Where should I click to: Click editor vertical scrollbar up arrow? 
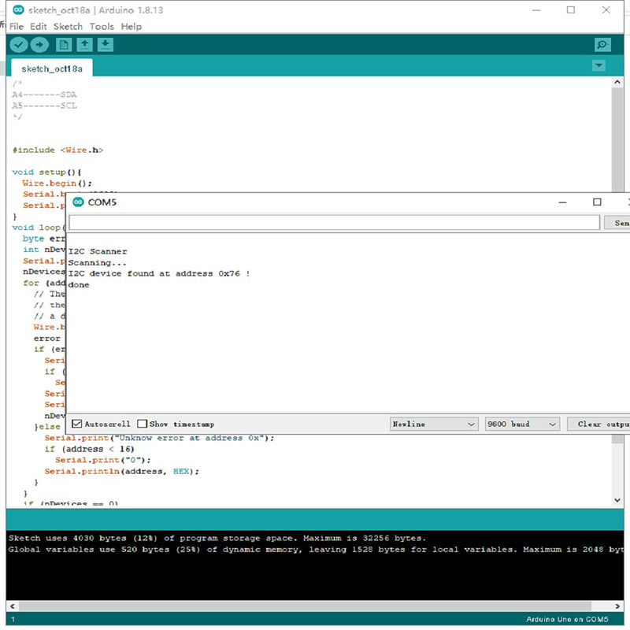617,83
